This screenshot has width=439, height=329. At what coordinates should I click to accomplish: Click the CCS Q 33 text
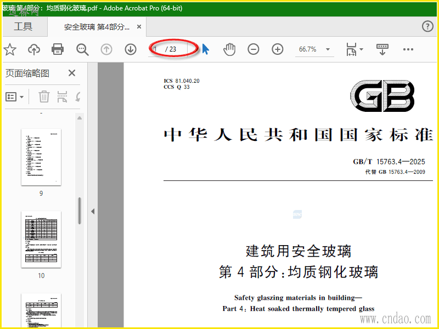pyautogui.click(x=177, y=87)
